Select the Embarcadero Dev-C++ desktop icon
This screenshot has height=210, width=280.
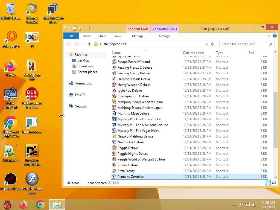click(x=32, y=98)
